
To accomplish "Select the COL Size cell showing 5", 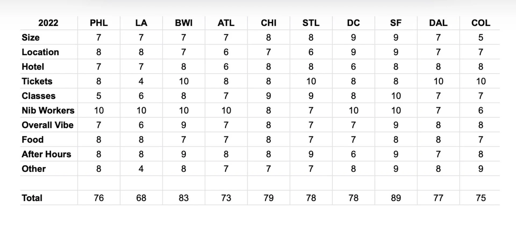I will (x=481, y=37).
